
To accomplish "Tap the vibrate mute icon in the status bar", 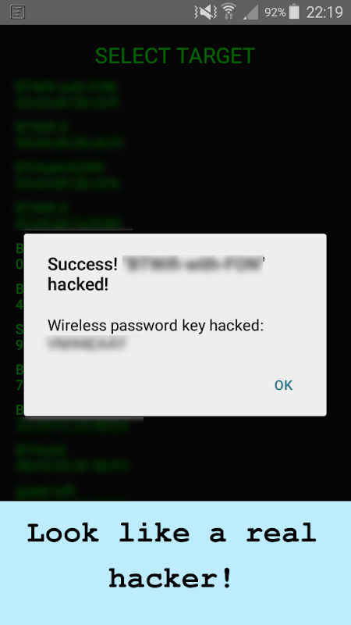I will (205, 12).
